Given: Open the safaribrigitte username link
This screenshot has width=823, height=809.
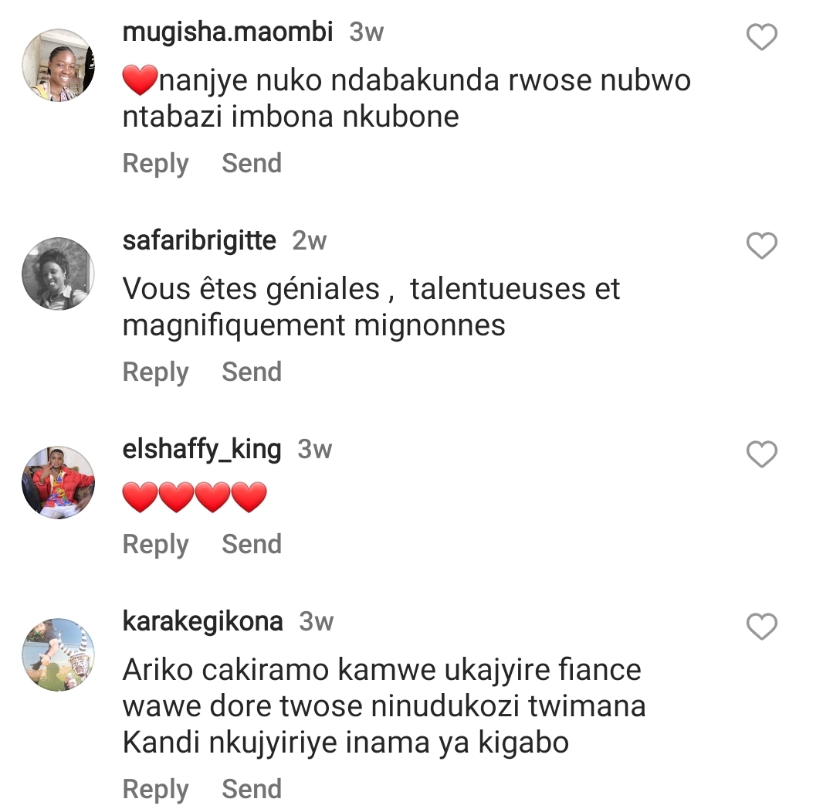Looking at the screenshot, I should coord(199,241).
